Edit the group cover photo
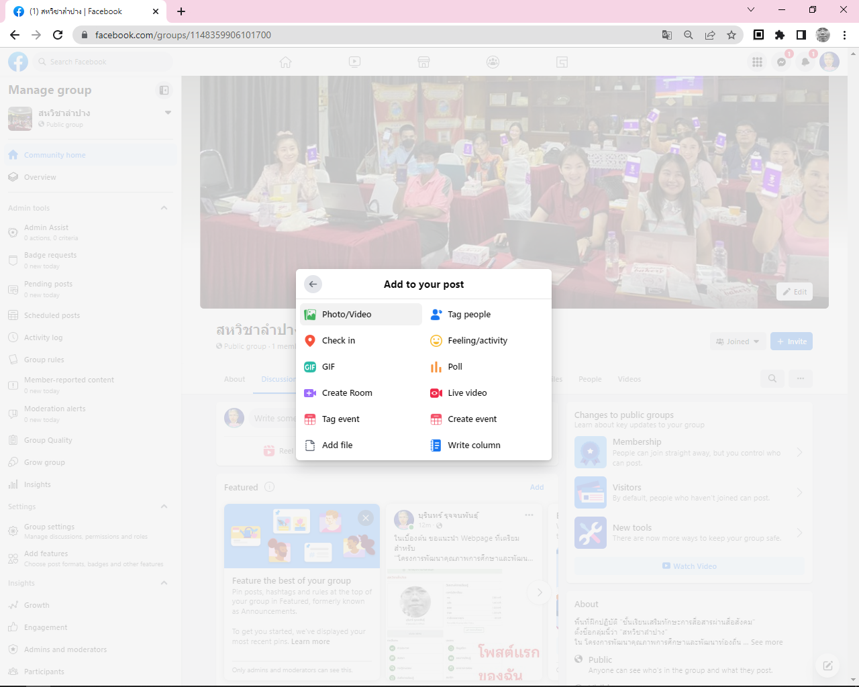Viewport: 859px width, 687px height. pyautogui.click(x=795, y=292)
